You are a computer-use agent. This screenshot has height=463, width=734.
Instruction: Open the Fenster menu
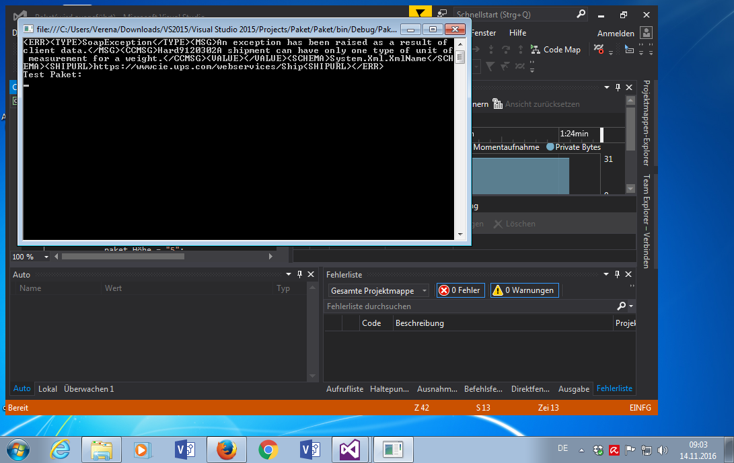pyautogui.click(x=483, y=33)
